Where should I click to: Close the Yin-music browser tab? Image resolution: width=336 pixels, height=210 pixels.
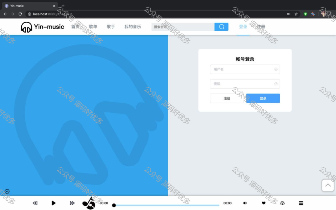click(54, 6)
